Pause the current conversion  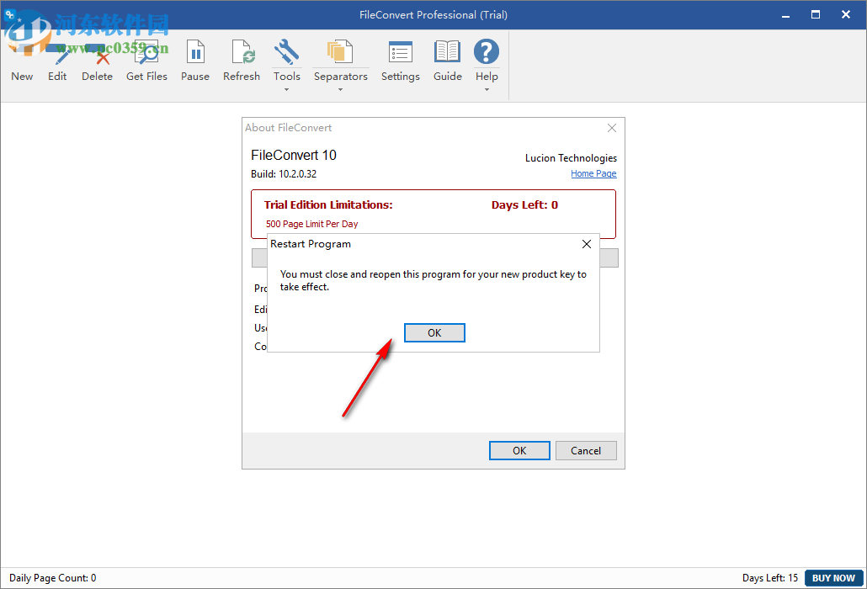194,52
